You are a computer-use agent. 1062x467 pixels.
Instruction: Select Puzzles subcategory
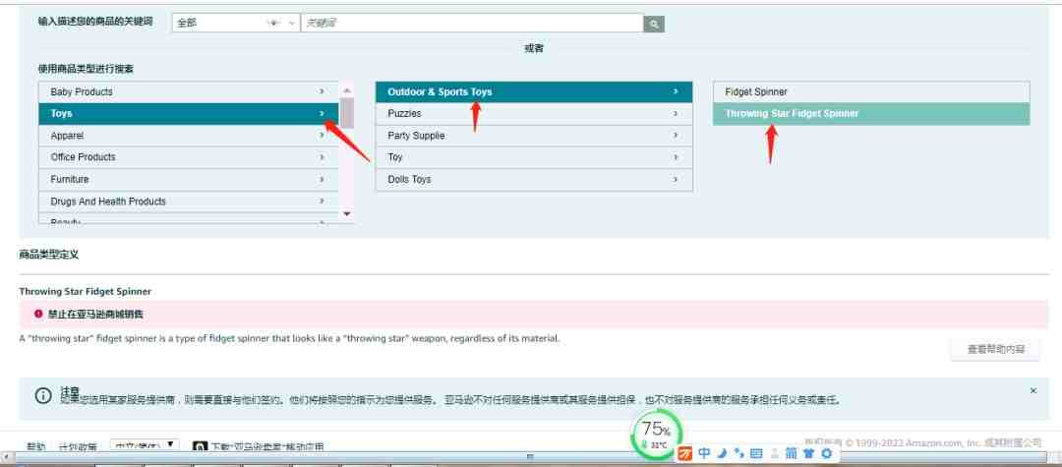coord(534,114)
